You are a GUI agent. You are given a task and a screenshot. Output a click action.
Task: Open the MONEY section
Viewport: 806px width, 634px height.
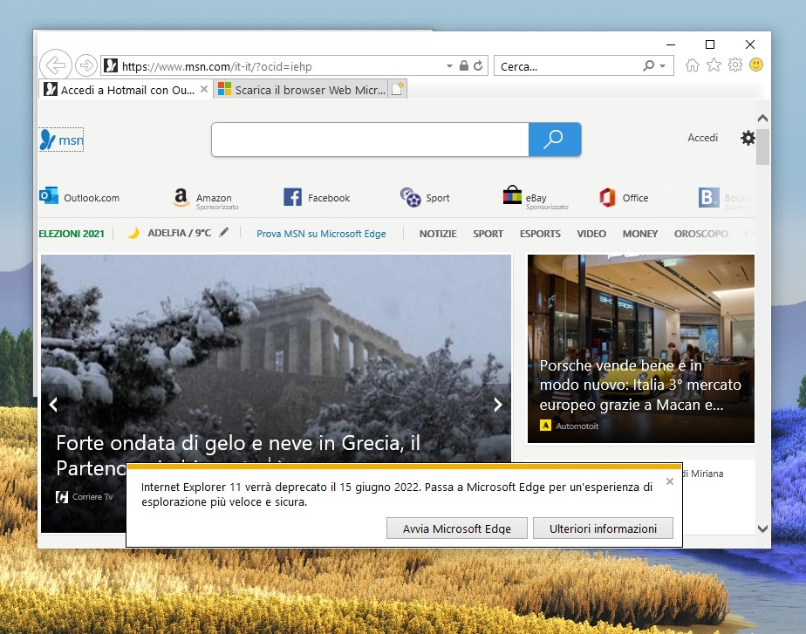(640, 234)
